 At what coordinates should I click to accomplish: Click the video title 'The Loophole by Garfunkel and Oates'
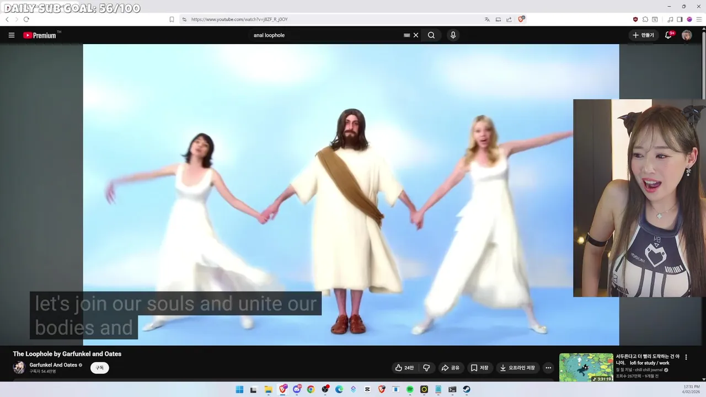click(67, 354)
